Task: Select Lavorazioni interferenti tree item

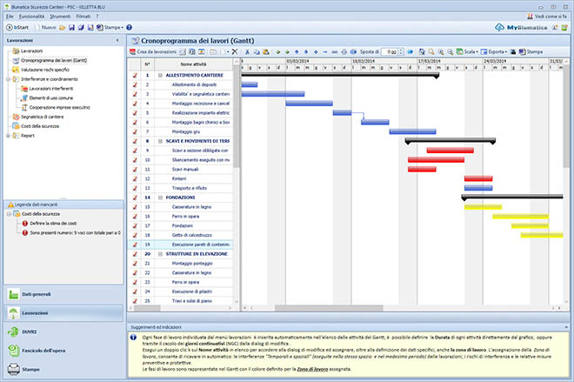Action: pyautogui.click(x=50, y=89)
